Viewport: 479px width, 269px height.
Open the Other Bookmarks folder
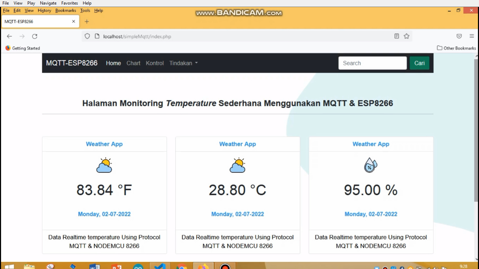(x=456, y=48)
